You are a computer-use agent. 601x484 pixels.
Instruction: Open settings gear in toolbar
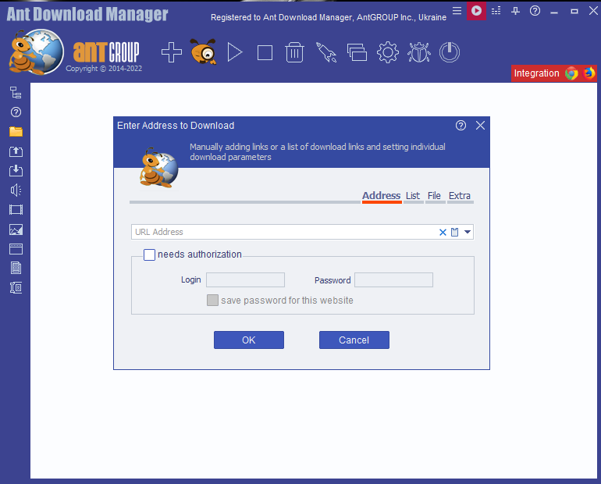point(388,52)
